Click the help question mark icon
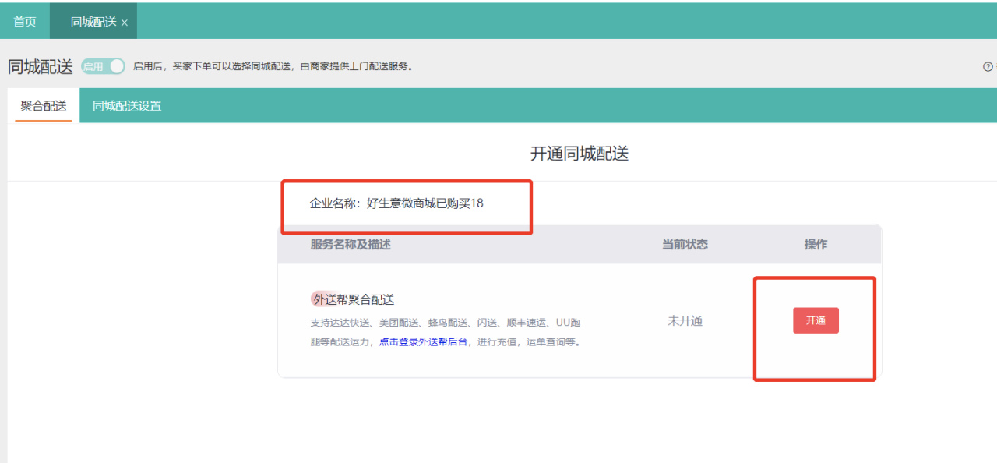 click(988, 67)
